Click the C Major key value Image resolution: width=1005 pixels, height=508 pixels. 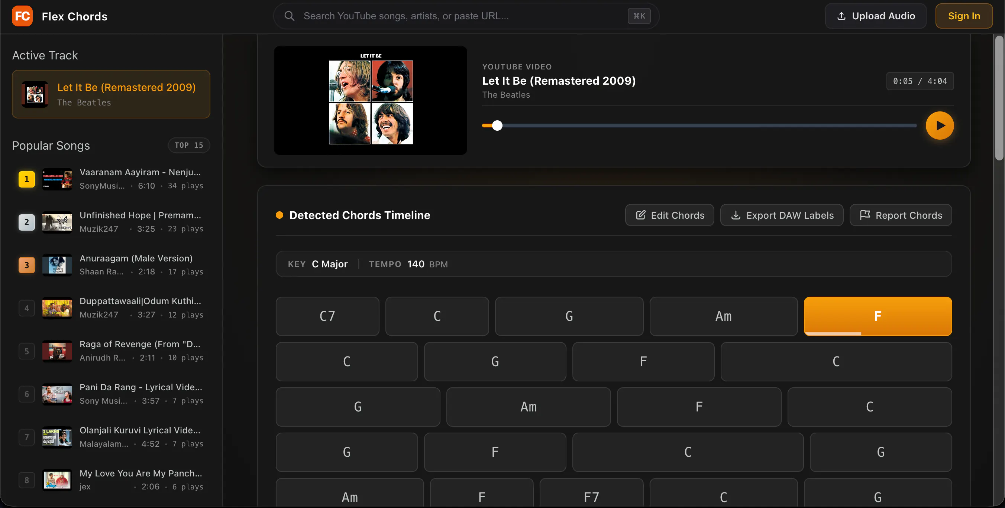330,264
